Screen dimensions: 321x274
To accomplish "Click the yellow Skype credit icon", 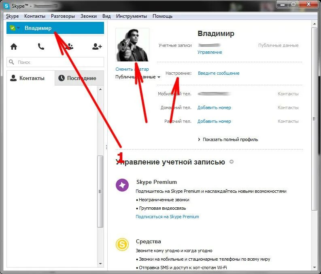I will point(122,244).
